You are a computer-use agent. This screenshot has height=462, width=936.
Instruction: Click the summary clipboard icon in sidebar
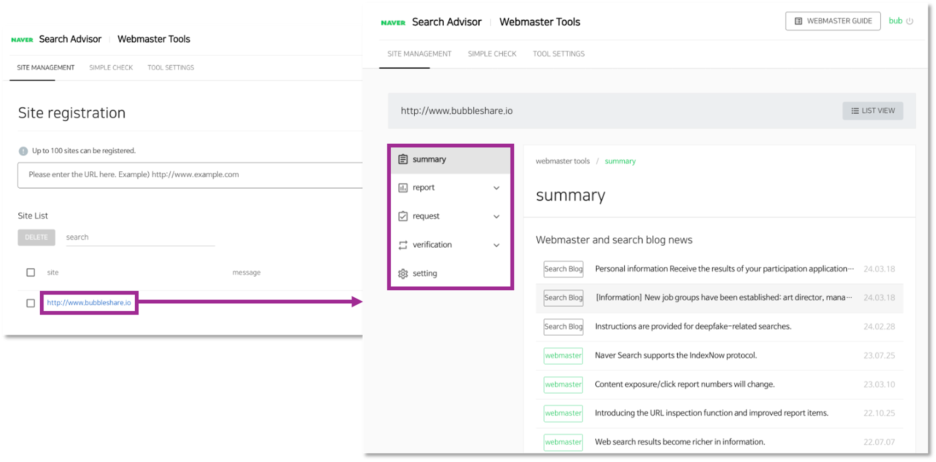(x=402, y=159)
